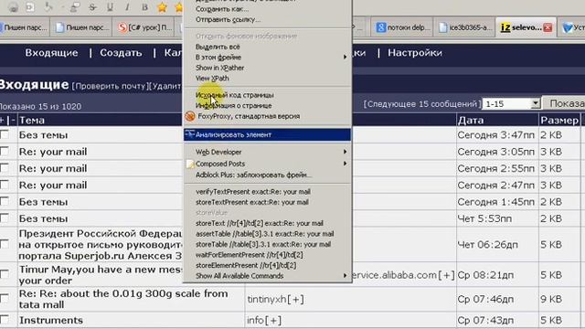Viewport: 585px width, 329px height.
Task: Tick checkbox for Без темы from 3:47пп
Action: click(x=5, y=134)
